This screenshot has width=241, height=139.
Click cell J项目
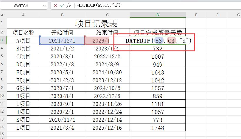point(23,112)
